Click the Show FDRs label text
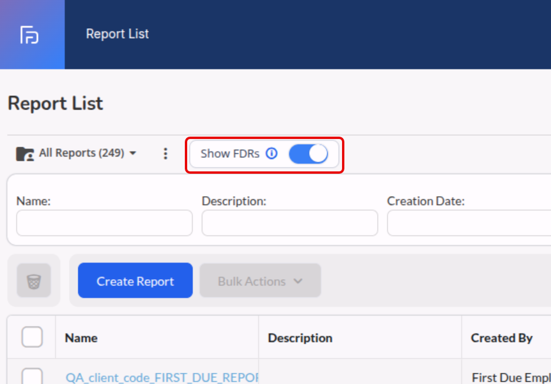This screenshot has height=384, width=551. tap(230, 154)
